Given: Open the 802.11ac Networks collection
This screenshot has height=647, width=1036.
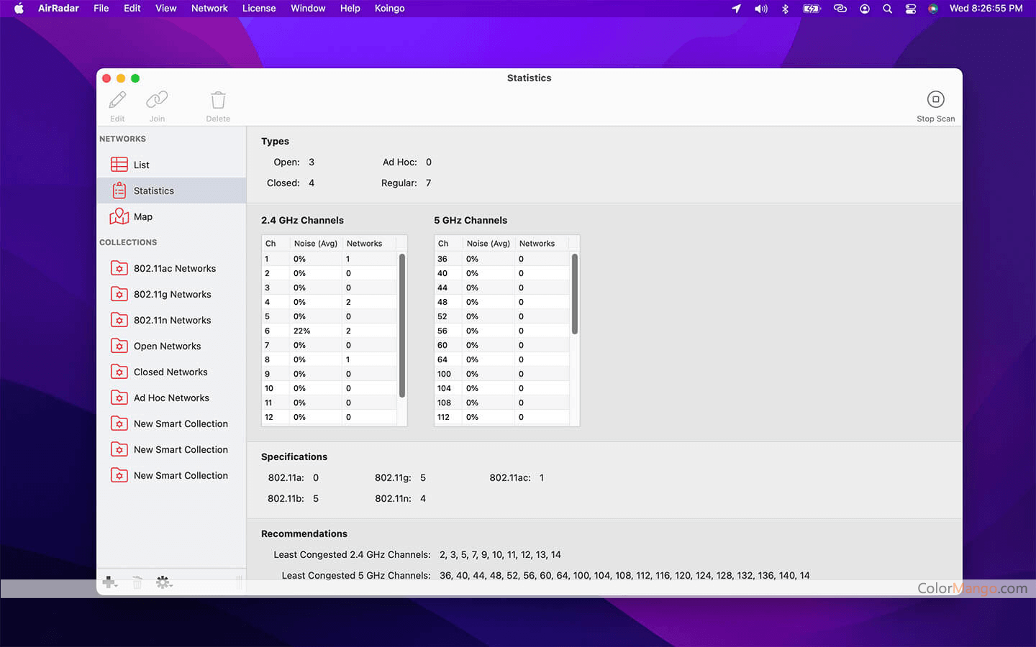Looking at the screenshot, I should [x=174, y=268].
